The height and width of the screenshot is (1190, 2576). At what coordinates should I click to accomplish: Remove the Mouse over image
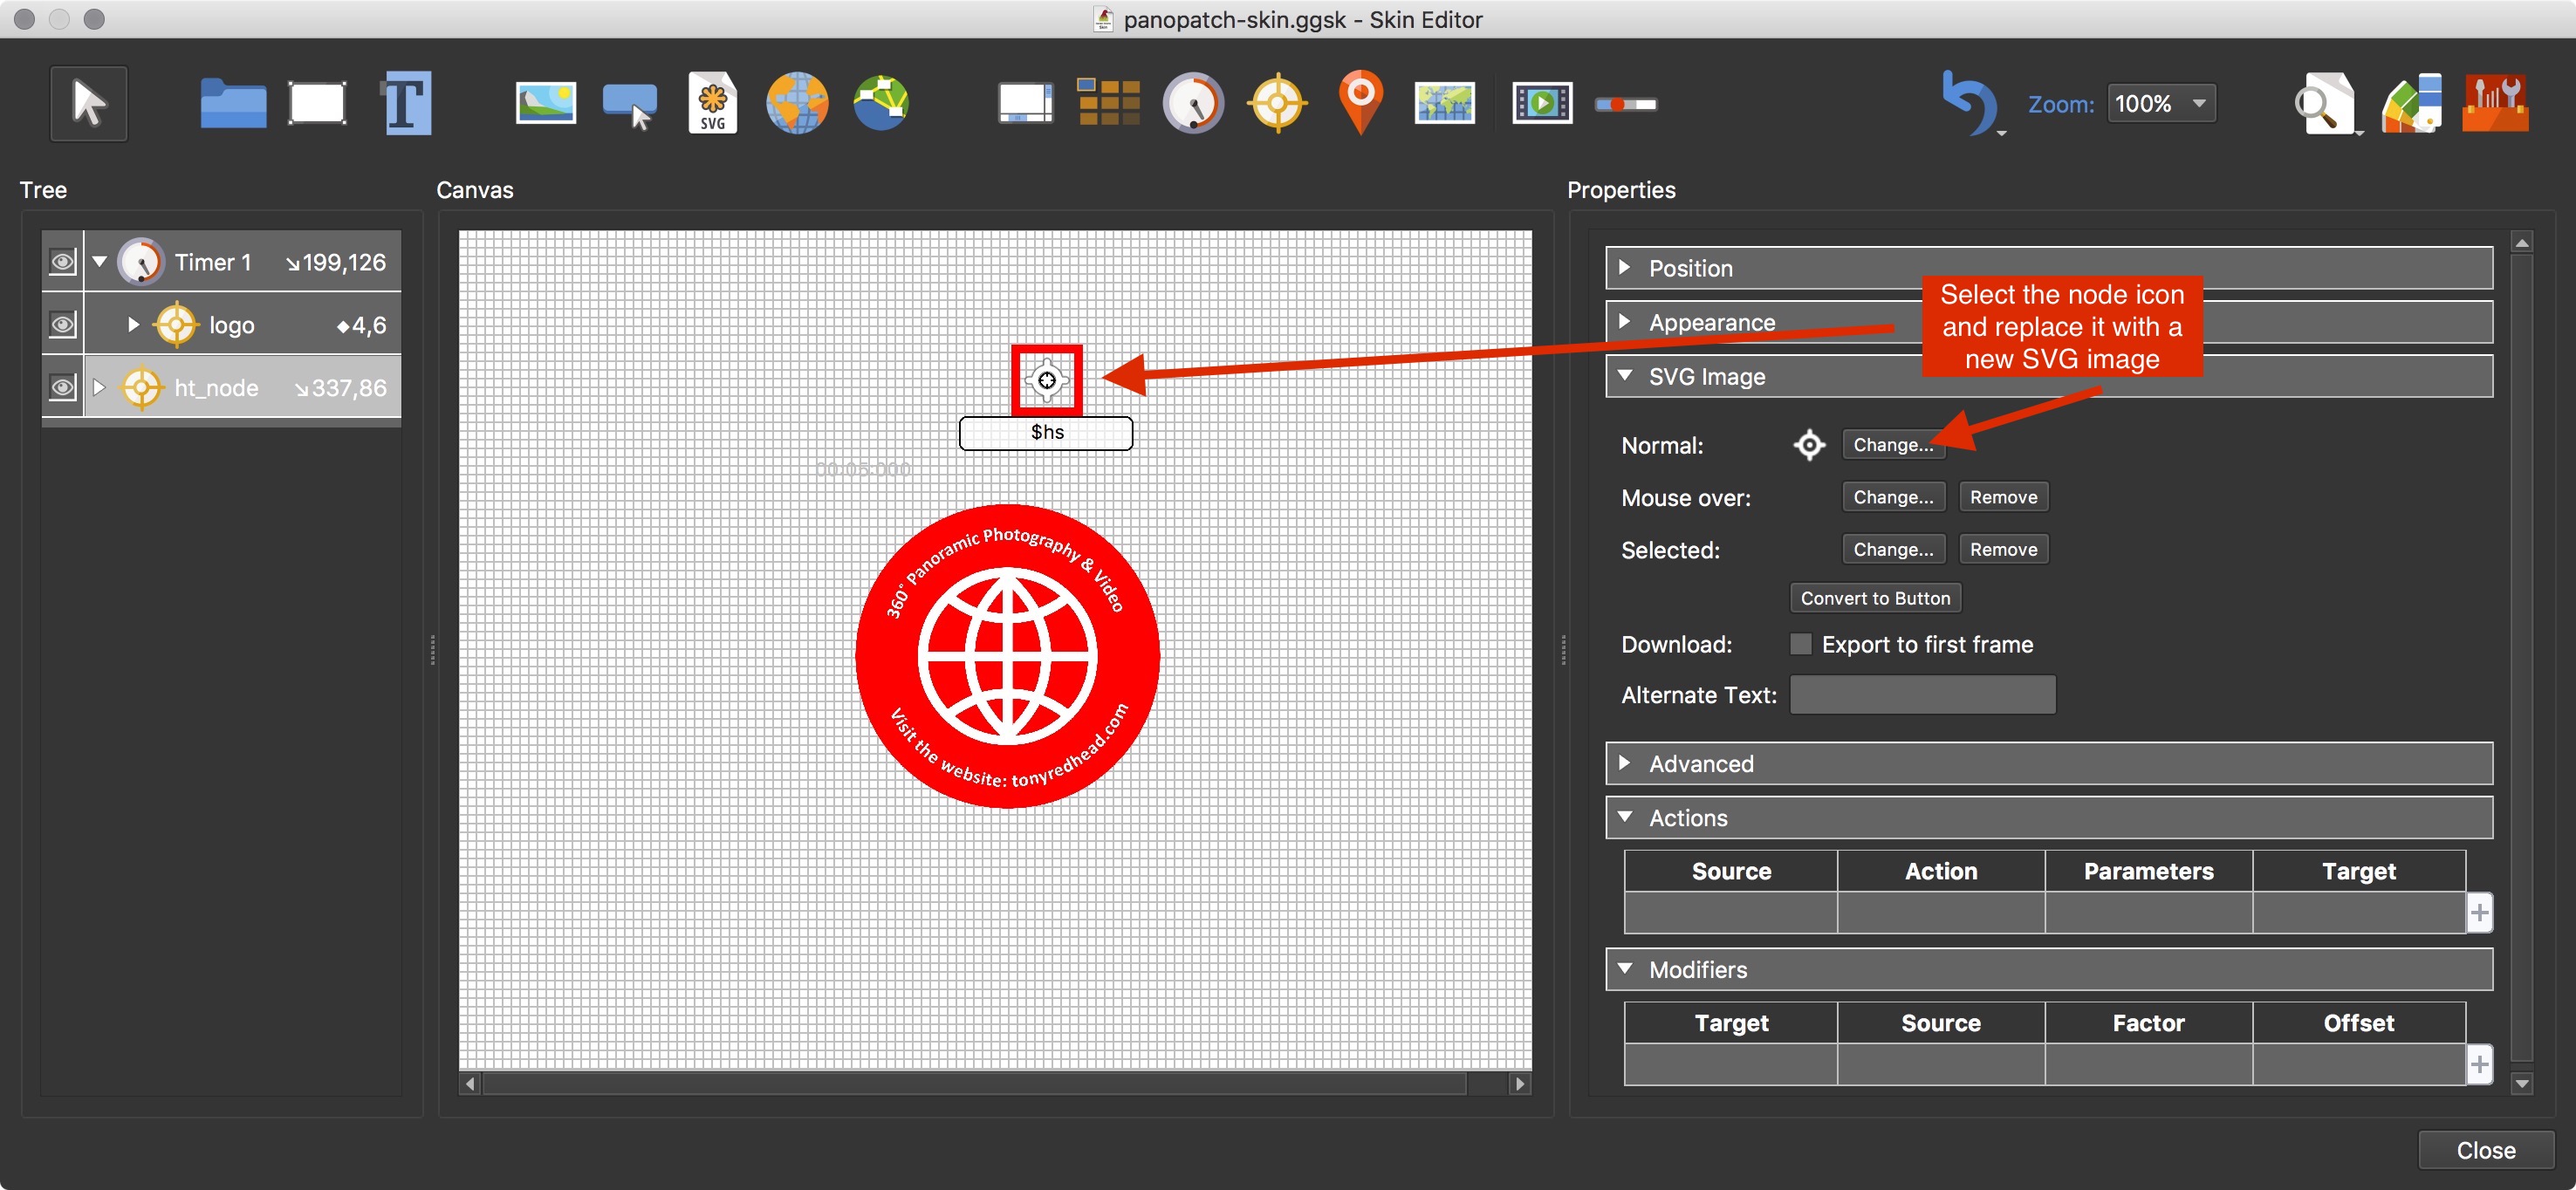pos(2003,497)
